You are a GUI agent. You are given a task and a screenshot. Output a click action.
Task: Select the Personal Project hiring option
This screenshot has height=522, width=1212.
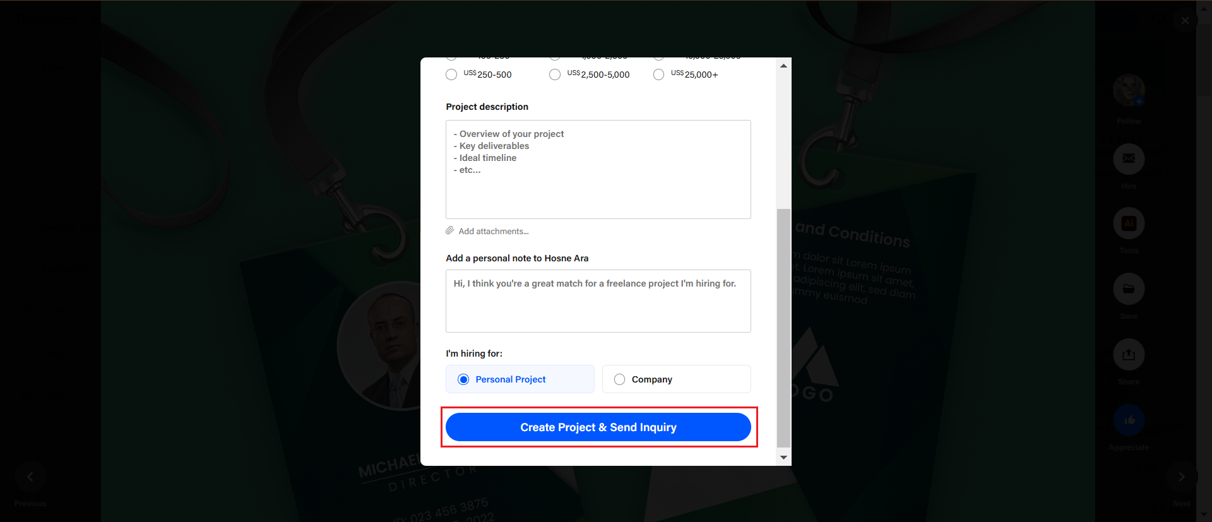coord(520,379)
